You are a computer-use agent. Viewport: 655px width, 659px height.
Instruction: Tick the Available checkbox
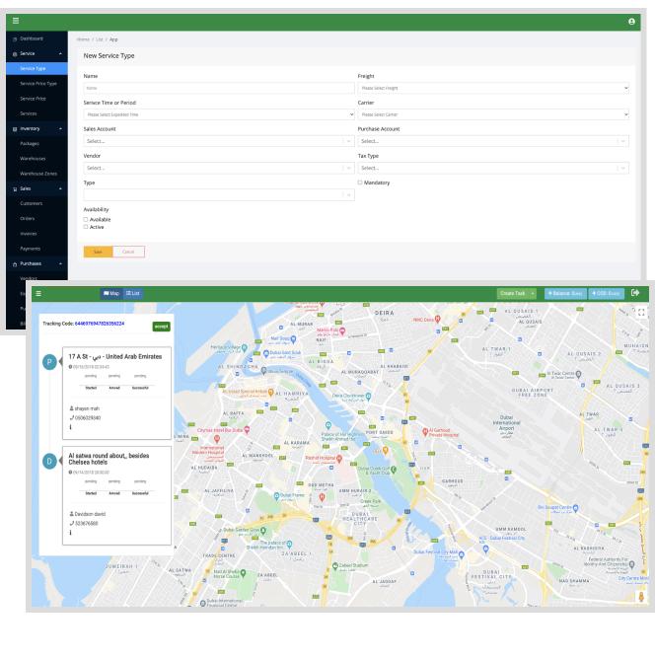(x=86, y=219)
